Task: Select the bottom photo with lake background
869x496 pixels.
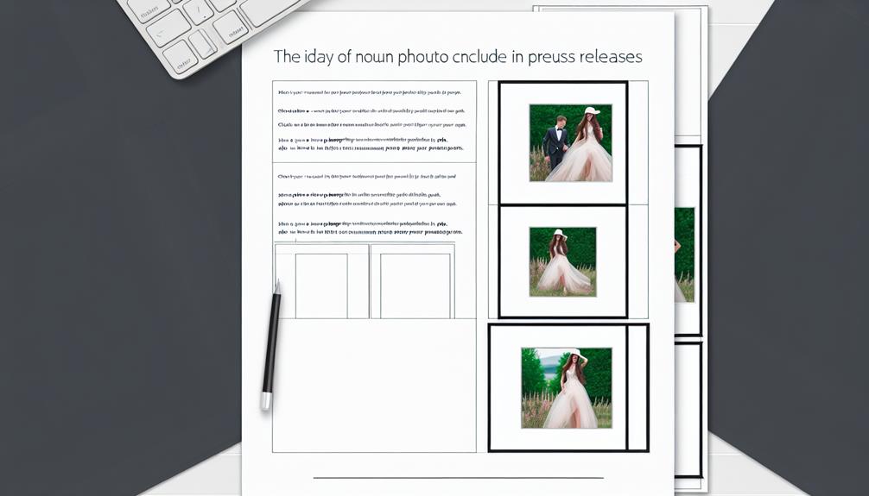Action: (567, 387)
